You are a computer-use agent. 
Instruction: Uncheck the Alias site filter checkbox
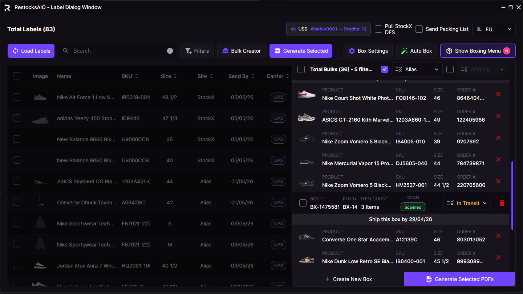(385, 69)
